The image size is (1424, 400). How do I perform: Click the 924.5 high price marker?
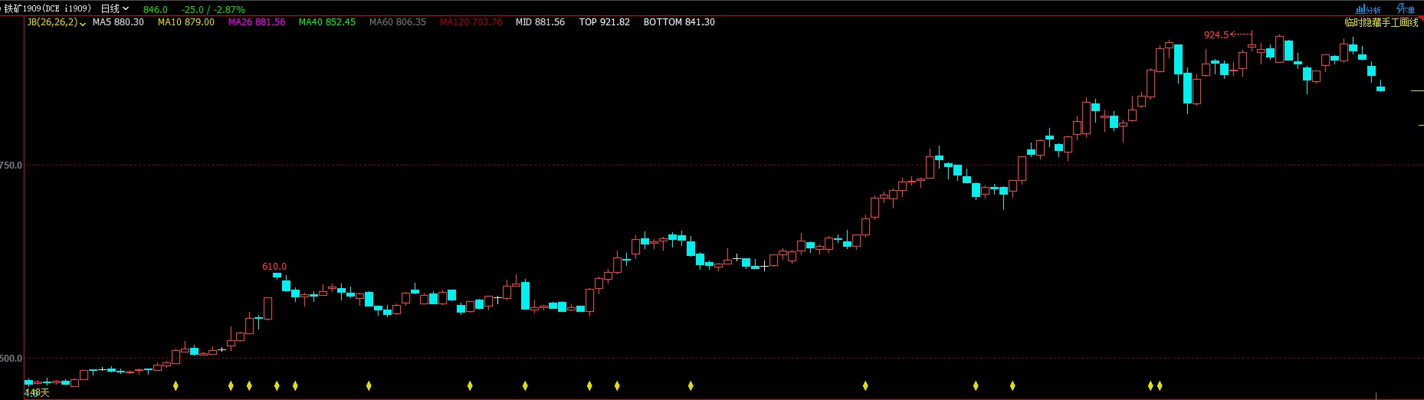click(x=1216, y=35)
